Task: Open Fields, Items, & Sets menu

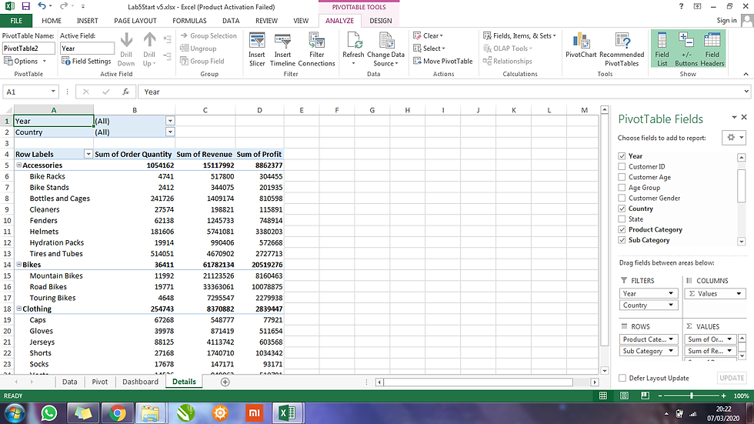Action: 519,35
